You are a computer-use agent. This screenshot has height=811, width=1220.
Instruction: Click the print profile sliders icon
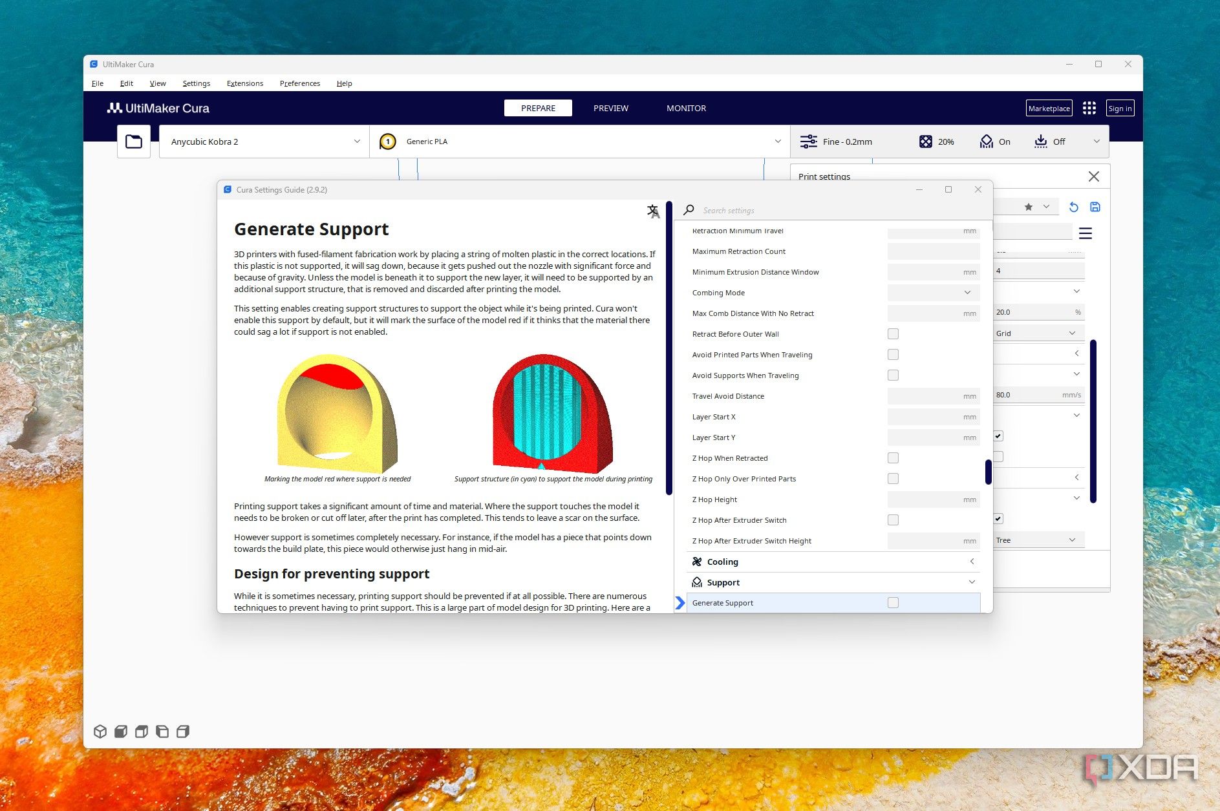tap(809, 142)
